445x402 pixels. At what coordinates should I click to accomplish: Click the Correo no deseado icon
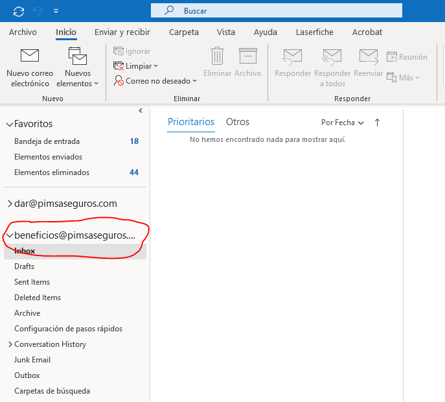(x=119, y=80)
